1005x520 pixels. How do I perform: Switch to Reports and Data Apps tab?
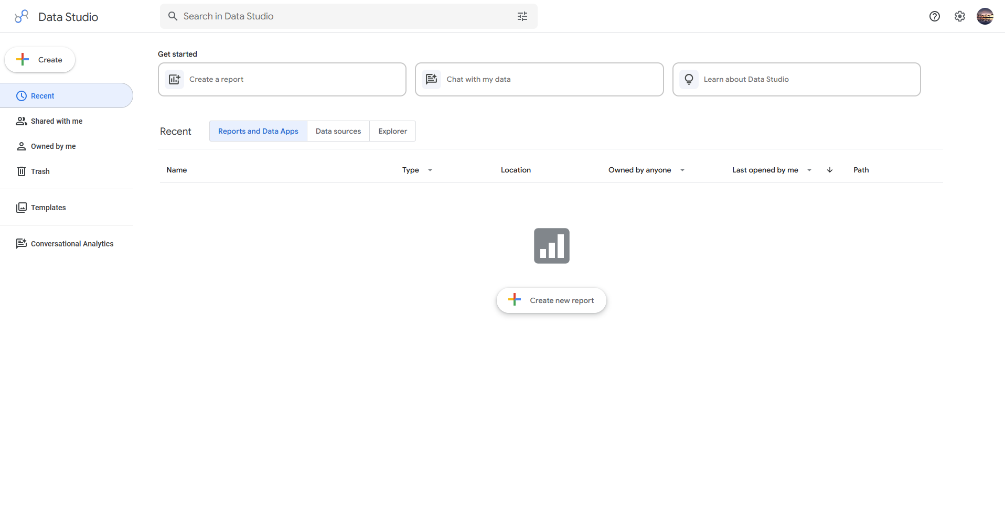coord(258,131)
